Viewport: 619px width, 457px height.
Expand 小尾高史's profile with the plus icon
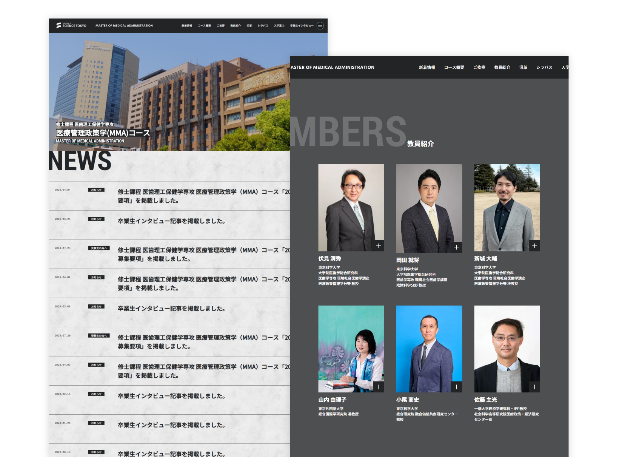(457, 387)
